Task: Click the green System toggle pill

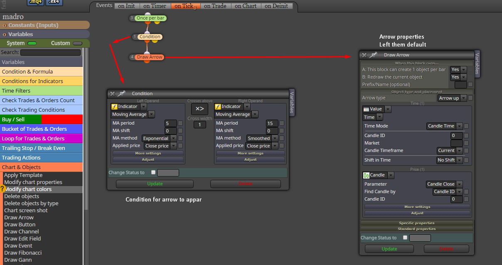Action: [32, 43]
